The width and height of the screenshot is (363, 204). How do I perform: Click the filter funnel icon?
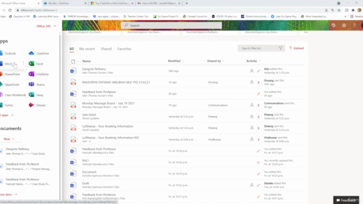coord(280,48)
